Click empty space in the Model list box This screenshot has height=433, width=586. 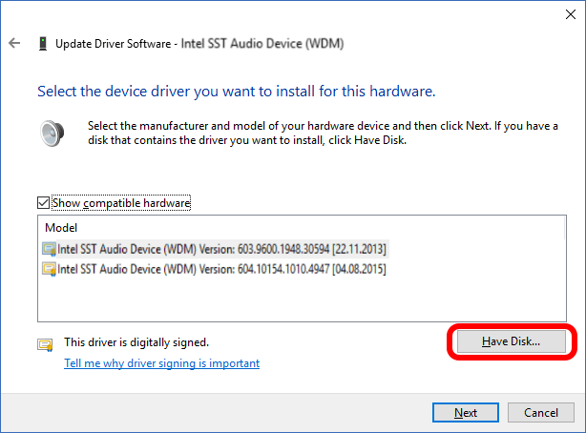(286, 300)
